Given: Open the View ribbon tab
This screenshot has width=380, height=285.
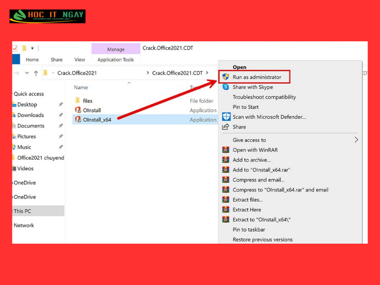Looking at the screenshot, I should click(80, 60).
